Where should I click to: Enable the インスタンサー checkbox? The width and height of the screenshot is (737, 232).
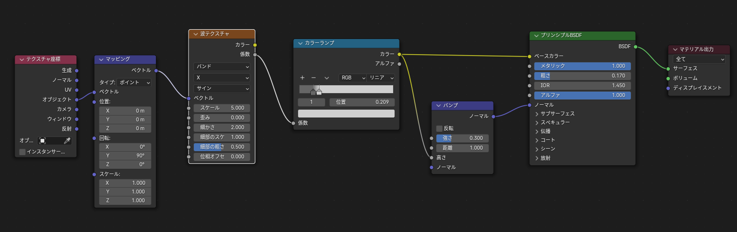click(x=22, y=152)
